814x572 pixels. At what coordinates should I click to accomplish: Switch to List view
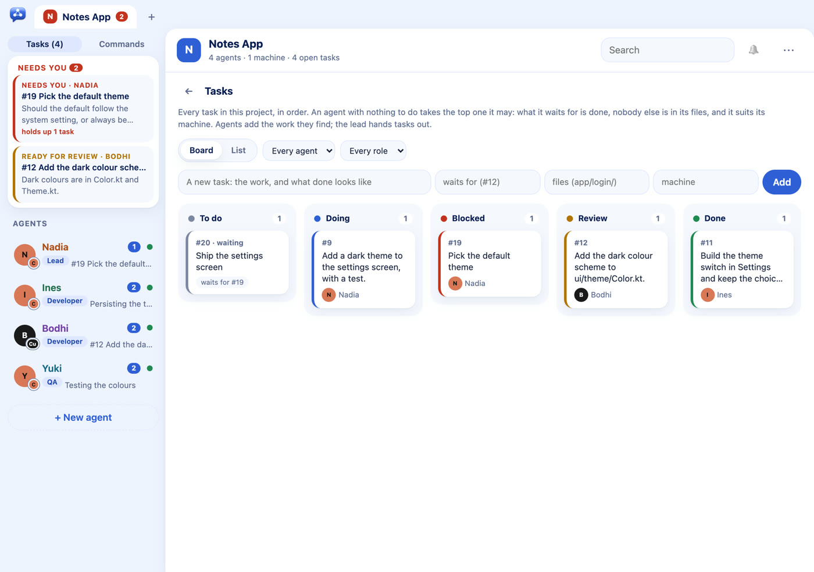click(x=238, y=151)
